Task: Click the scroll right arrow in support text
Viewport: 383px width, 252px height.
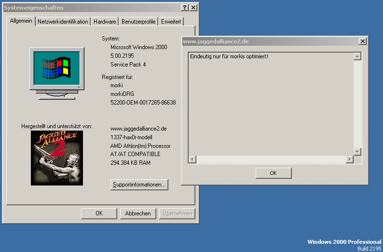Action: tap(350, 159)
